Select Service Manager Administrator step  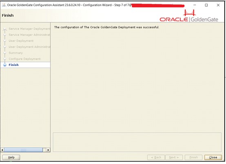click(x=29, y=35)
